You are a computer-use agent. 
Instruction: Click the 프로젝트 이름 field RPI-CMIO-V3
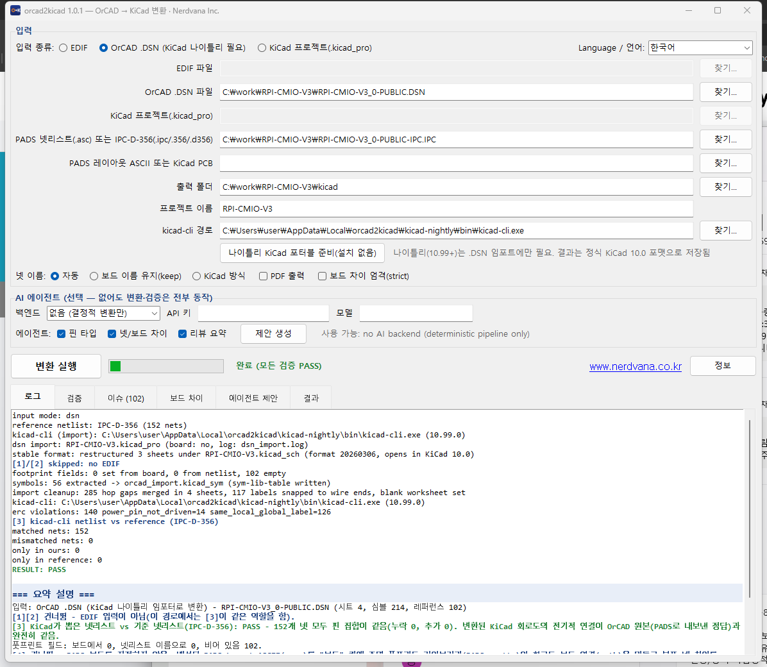(x=457, y=208)
